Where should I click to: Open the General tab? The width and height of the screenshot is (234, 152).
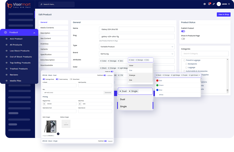53,22
